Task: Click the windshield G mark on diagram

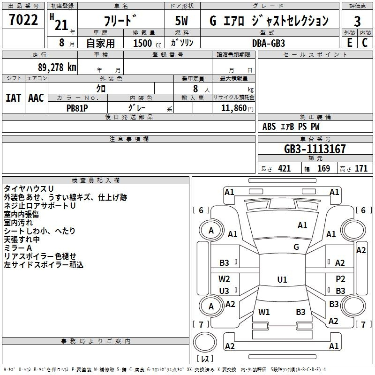Action: (296, 247)
